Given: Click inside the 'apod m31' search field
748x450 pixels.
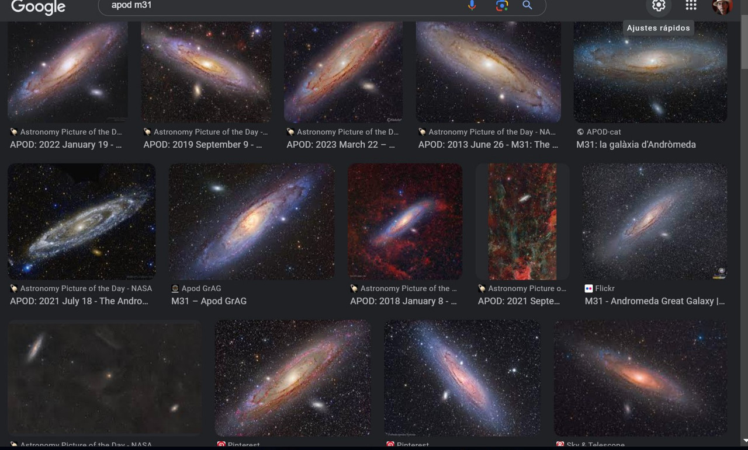Looking at the screenshot, I should coord(280,5).
